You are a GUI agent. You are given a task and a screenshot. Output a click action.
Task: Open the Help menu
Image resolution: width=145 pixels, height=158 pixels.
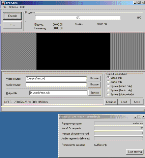point(23,7)
